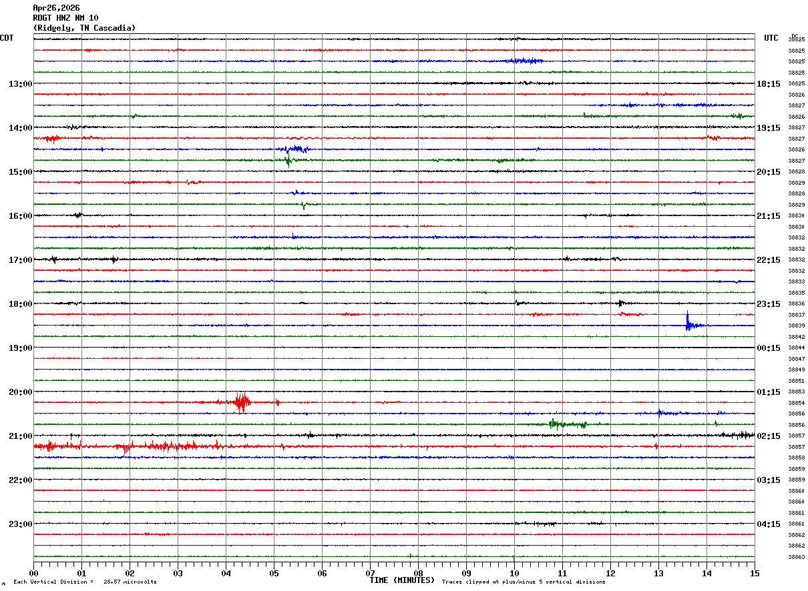Screen dimensions: 808x591
Task: Click the 22:15 UTC time label
Action: click(x=769, y=260)
